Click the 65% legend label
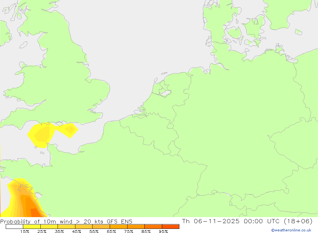The image size is (318, 233). pyautogui.click(x=111, y=231)
